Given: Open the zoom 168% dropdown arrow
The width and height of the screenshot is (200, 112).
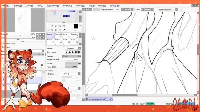Looking at the screenshot, I should (122, 10).
